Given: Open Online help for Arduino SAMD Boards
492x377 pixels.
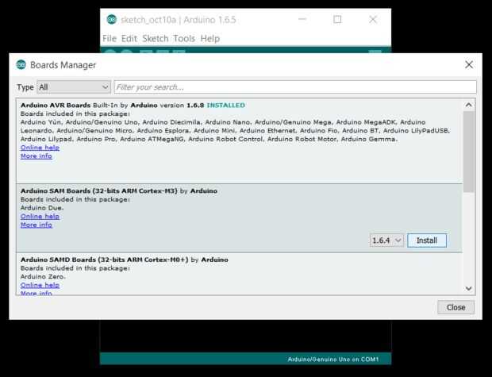Looking at the screenshot, I should click(x=40, y=285).
